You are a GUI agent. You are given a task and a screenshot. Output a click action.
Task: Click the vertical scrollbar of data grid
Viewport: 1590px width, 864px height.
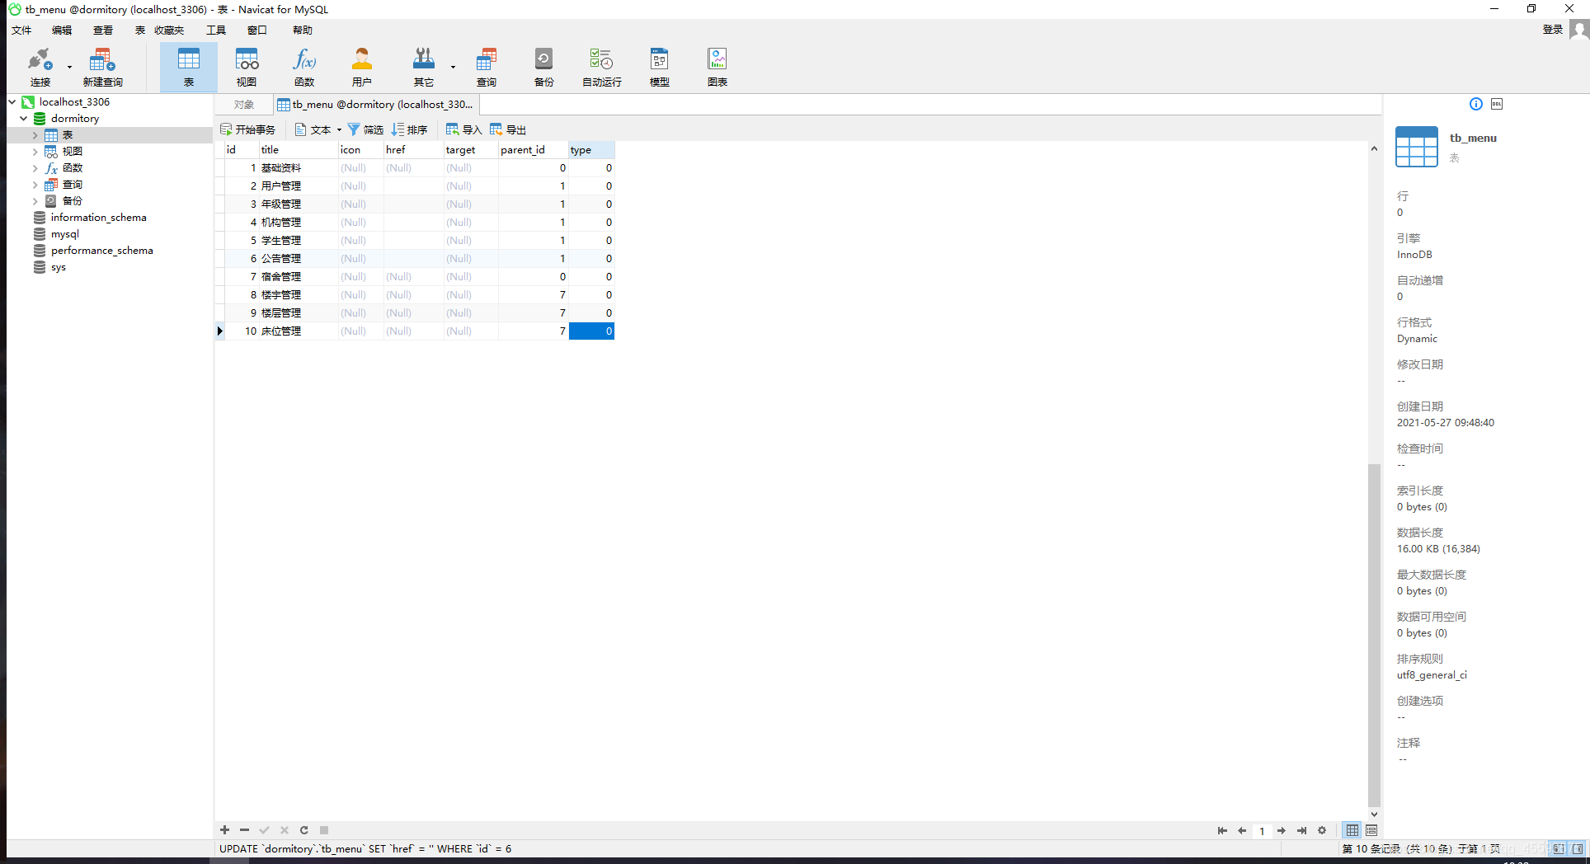click(x=1374, y=635)
